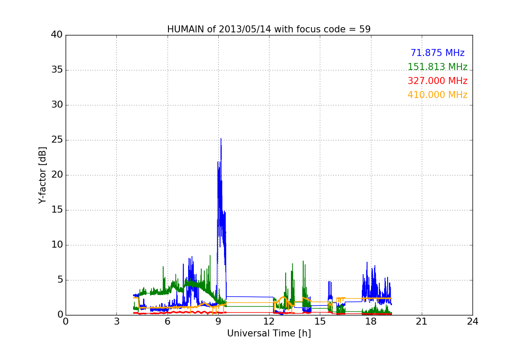The height and width of the screenshot is (350, 525).
Task: Select the red 327.000 MHz legend label
Action: (437, 81)
